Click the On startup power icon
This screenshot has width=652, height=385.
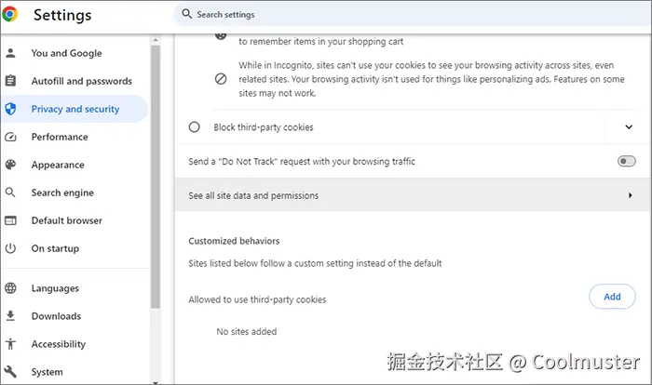coord(11,248)
